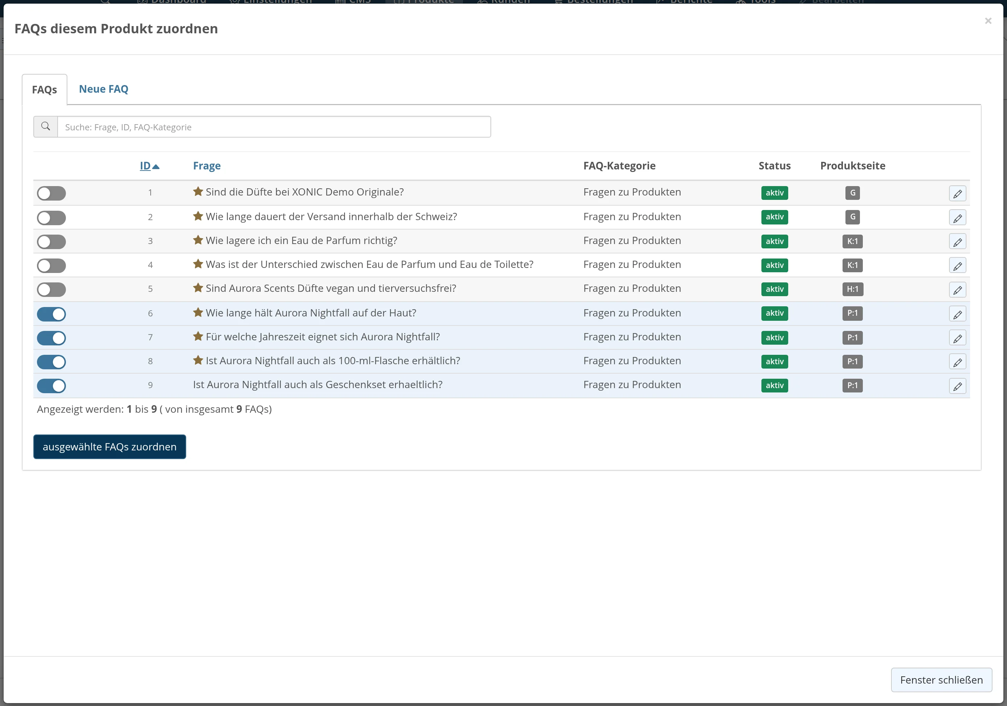Screen dimensions: 1007x706
Task: Open edit pencil for FAQ 8
Action: pyautogui.click(x=957, y=362)
